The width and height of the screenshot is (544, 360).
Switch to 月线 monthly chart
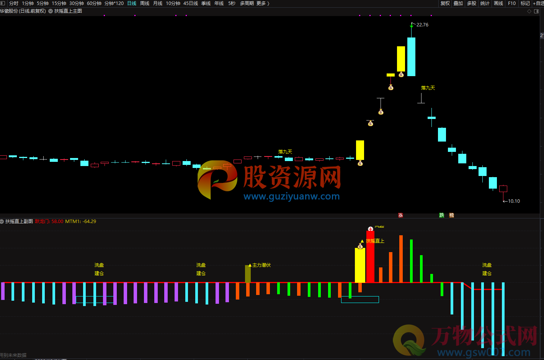click(158, 3)
